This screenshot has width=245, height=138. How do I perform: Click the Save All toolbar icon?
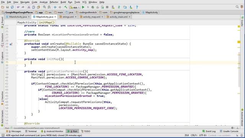[7, 7]
